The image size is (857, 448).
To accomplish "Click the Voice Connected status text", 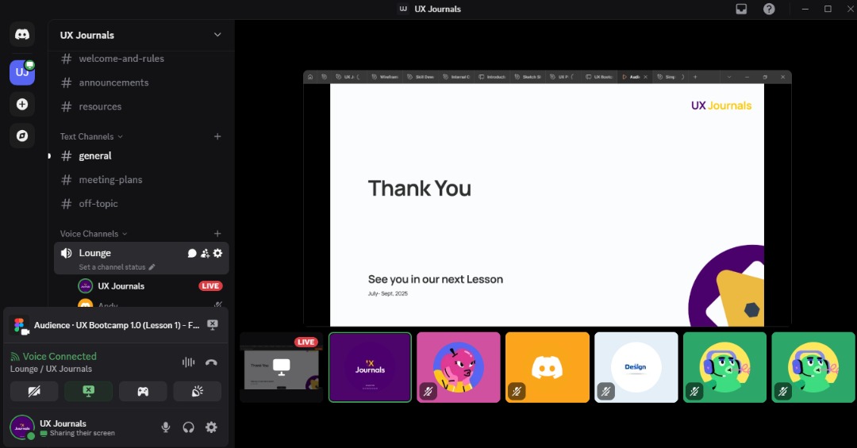I will (60, 356).
